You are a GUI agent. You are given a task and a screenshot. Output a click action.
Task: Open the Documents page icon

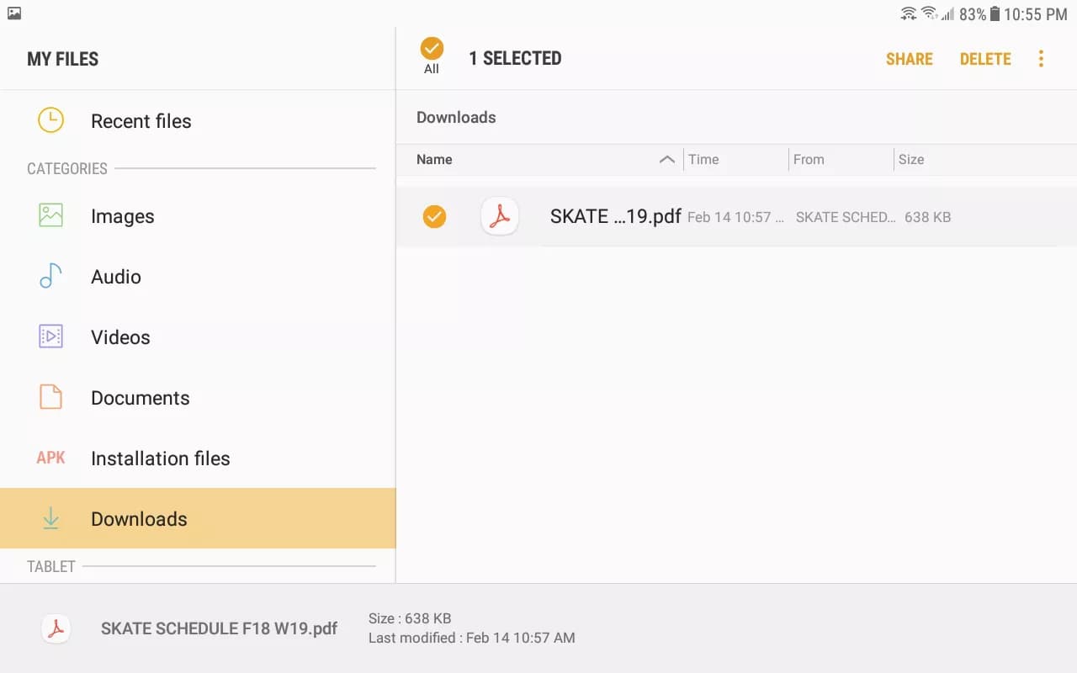pyautogui.click(x=50, y=397)
